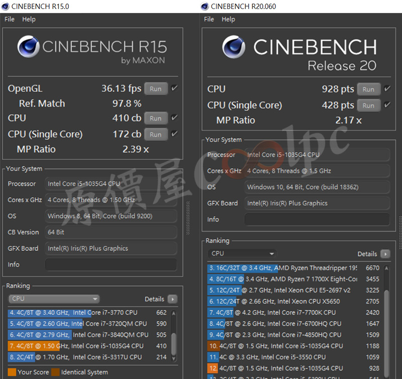The height and width of the screenshot is (379, 402).
Task: Click the OS field showing Windows 10
Action: (317, 187)
